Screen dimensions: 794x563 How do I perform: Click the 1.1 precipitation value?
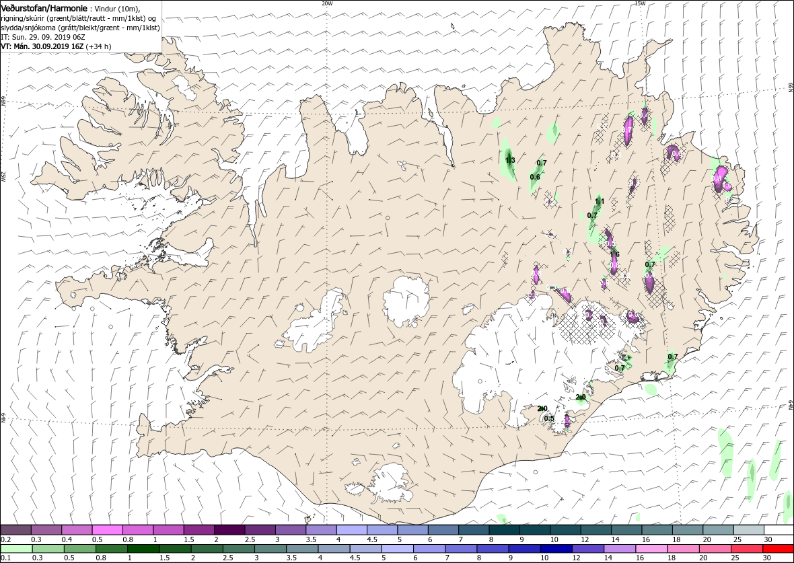600,202
